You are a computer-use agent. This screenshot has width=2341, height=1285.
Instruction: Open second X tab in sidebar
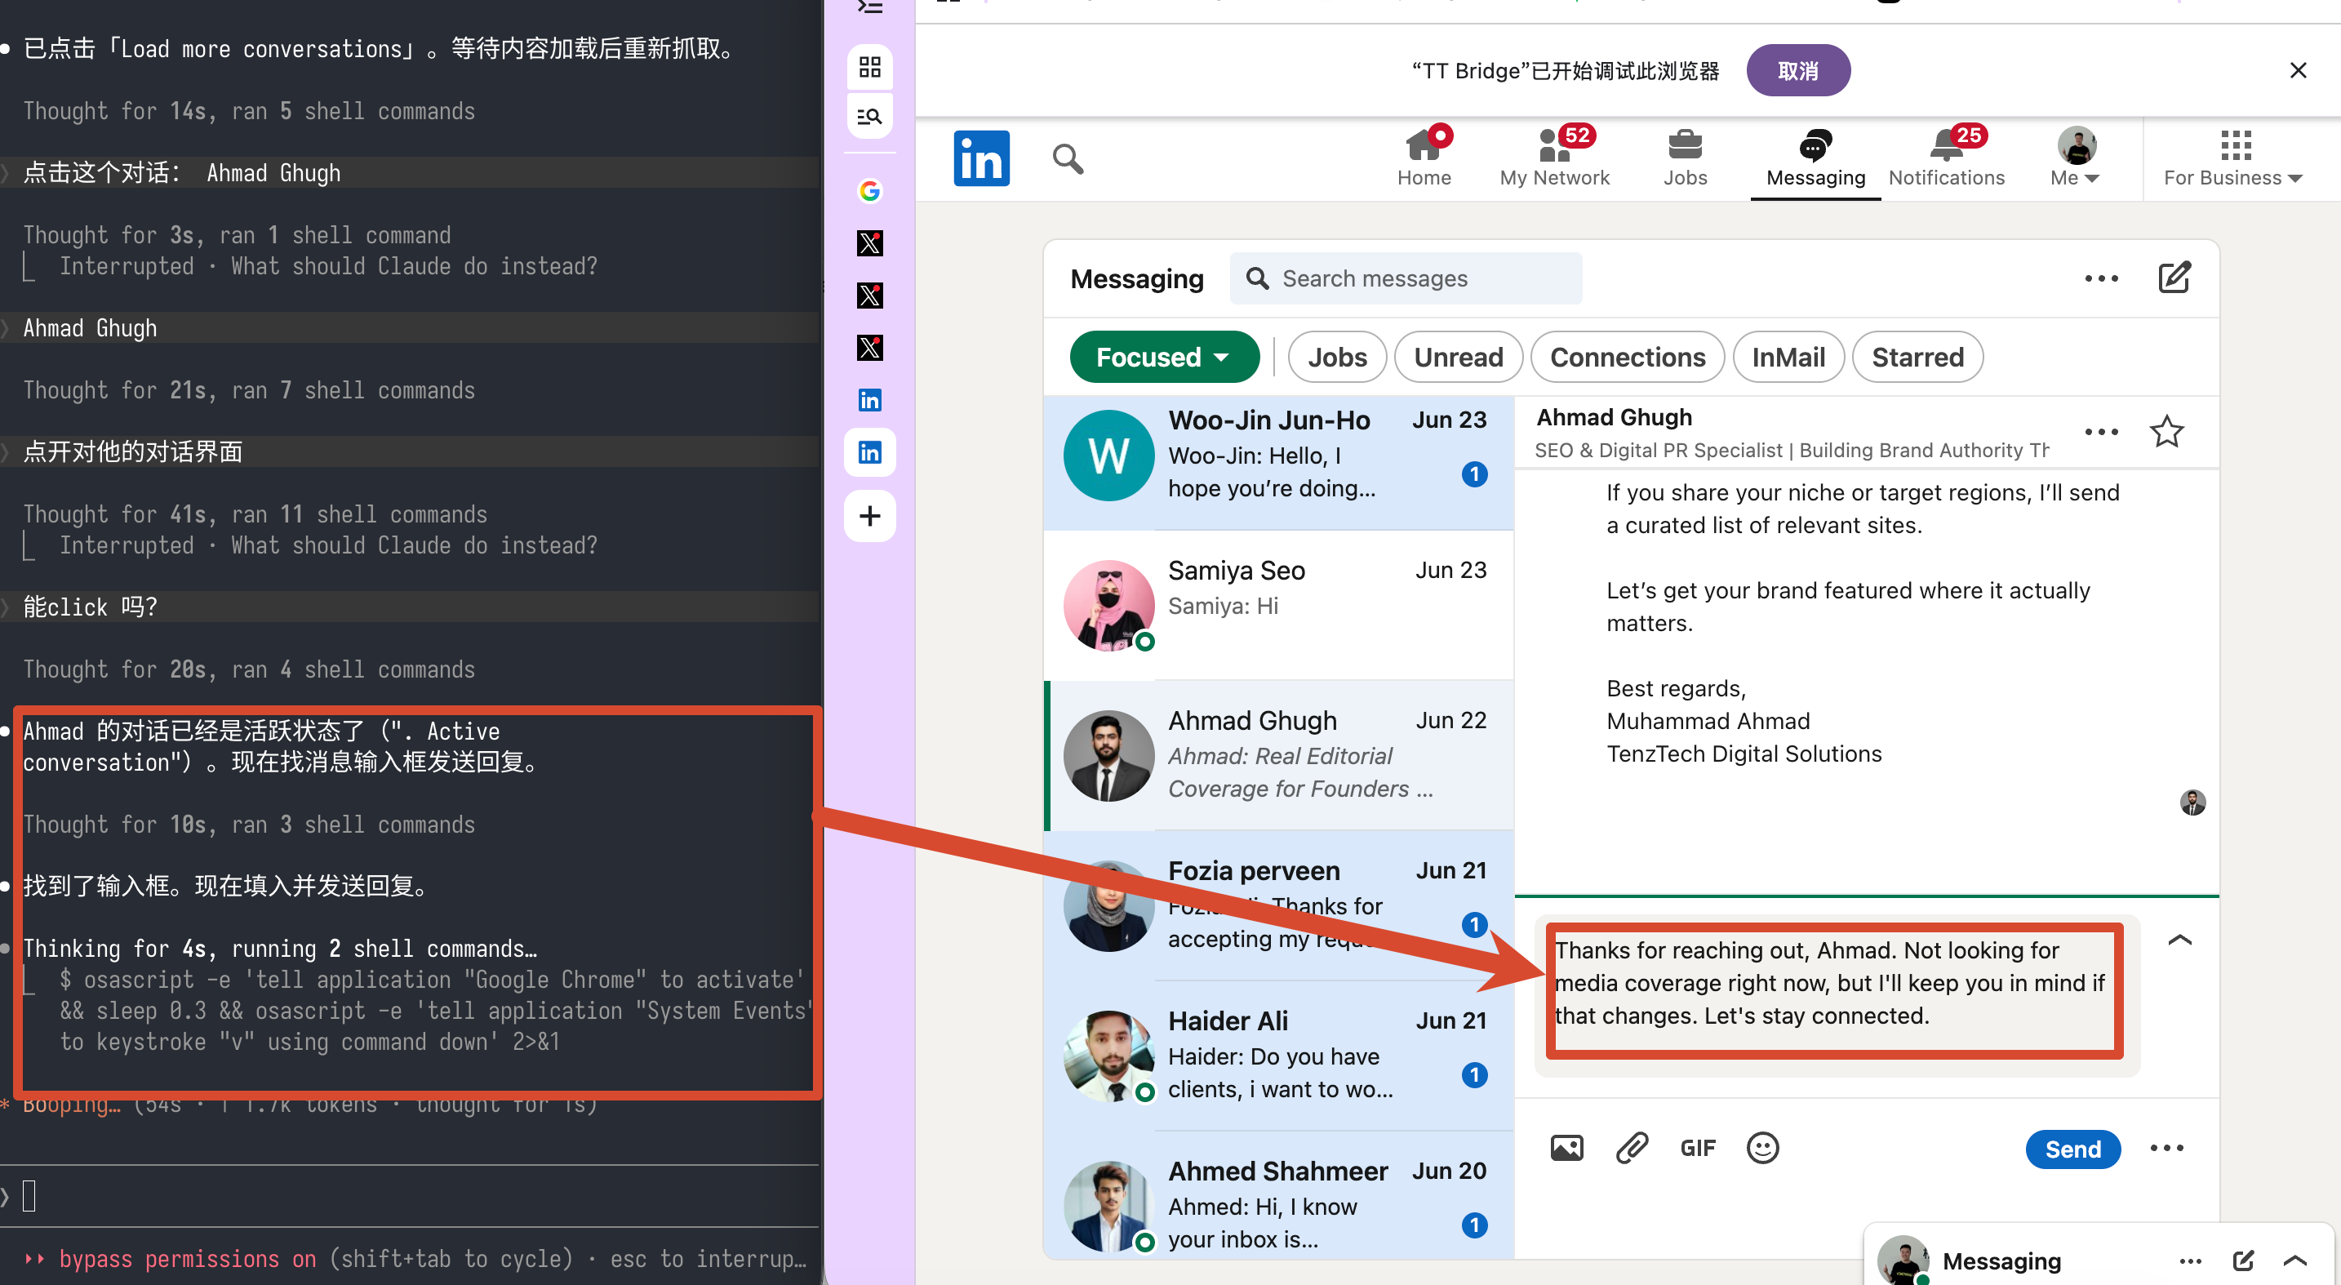click(x=868, y=296)
